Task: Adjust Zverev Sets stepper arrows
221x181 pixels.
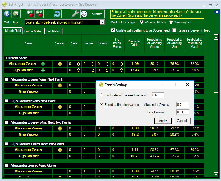Action: click(78, 64)
